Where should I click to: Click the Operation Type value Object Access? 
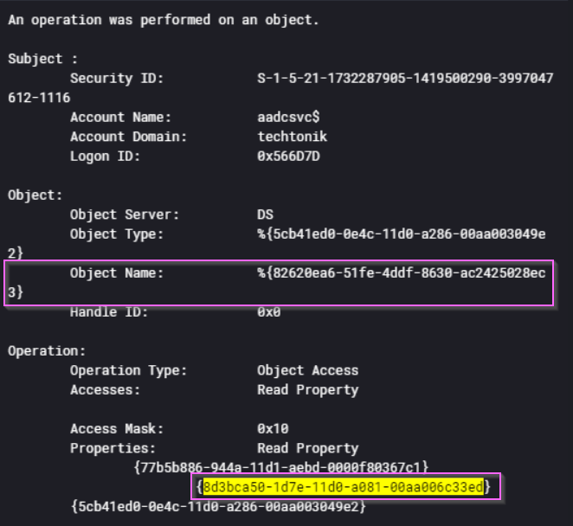tap(307, 370)
